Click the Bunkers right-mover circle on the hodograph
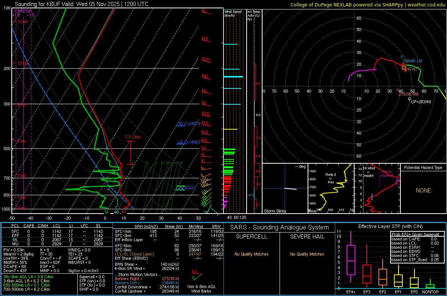 [x=398, y=90]
